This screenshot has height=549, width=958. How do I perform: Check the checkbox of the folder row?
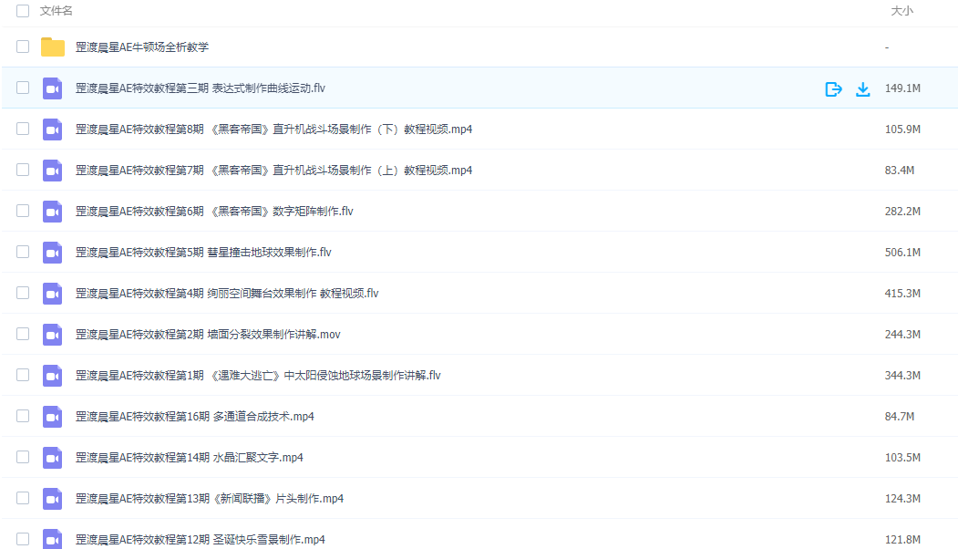22,47
